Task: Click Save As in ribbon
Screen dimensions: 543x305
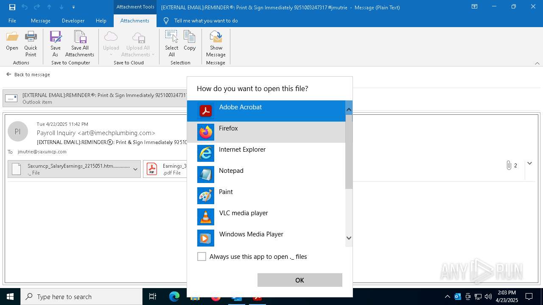Action: 55,44
